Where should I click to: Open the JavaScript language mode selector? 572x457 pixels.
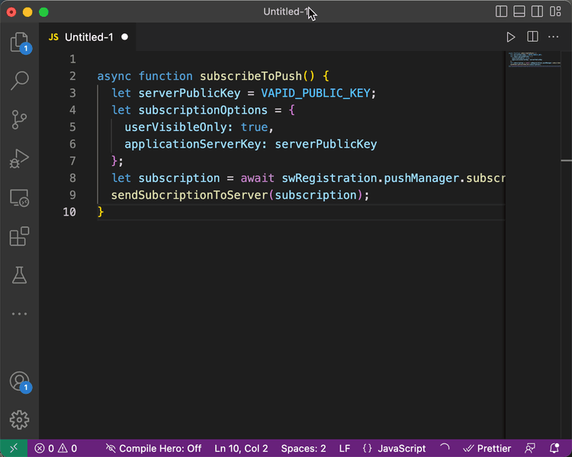click(394, 449)
